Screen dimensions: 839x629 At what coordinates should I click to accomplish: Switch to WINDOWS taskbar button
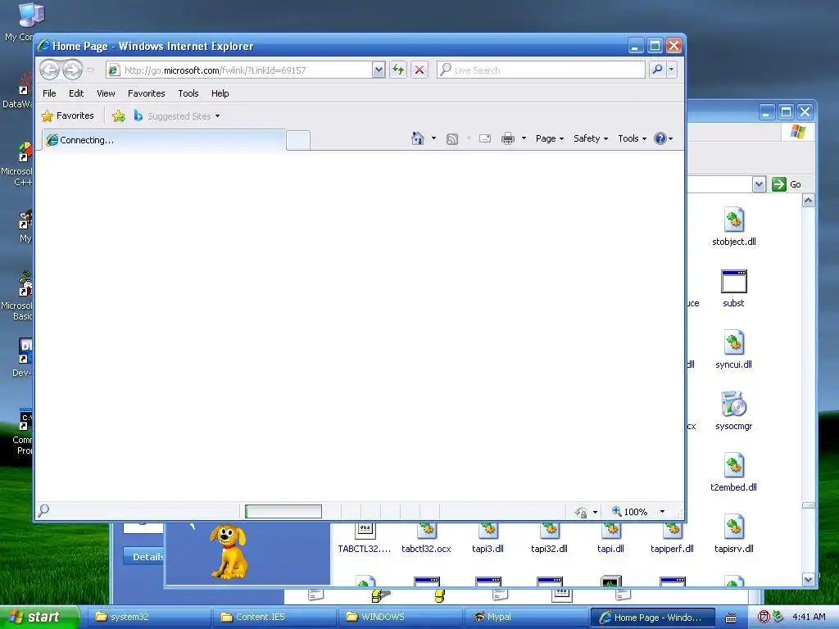(400, 618)
